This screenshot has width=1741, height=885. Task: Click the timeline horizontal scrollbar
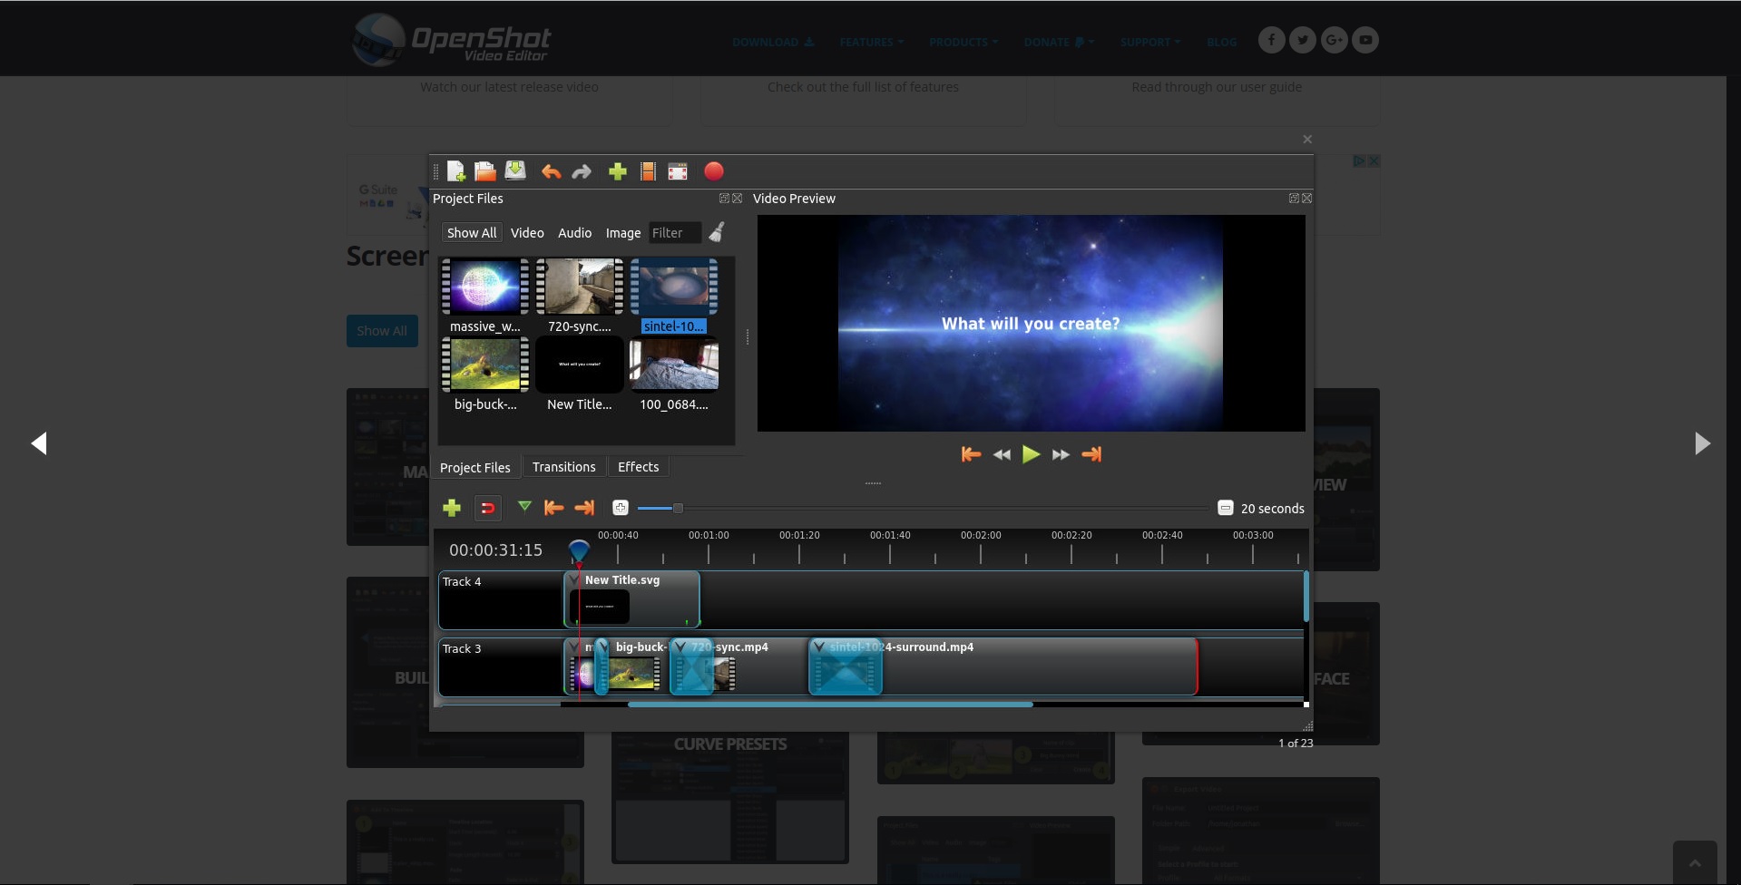(x=830, y=704)
